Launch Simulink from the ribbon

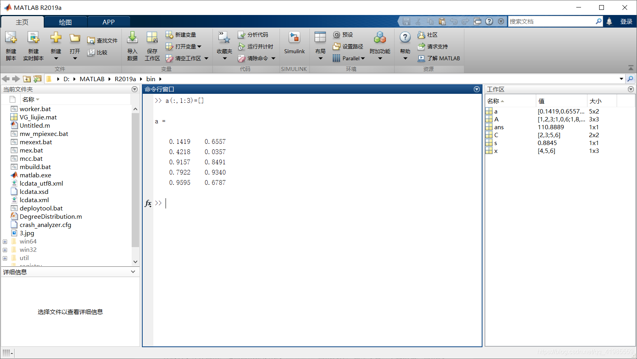tap(294, 43)
